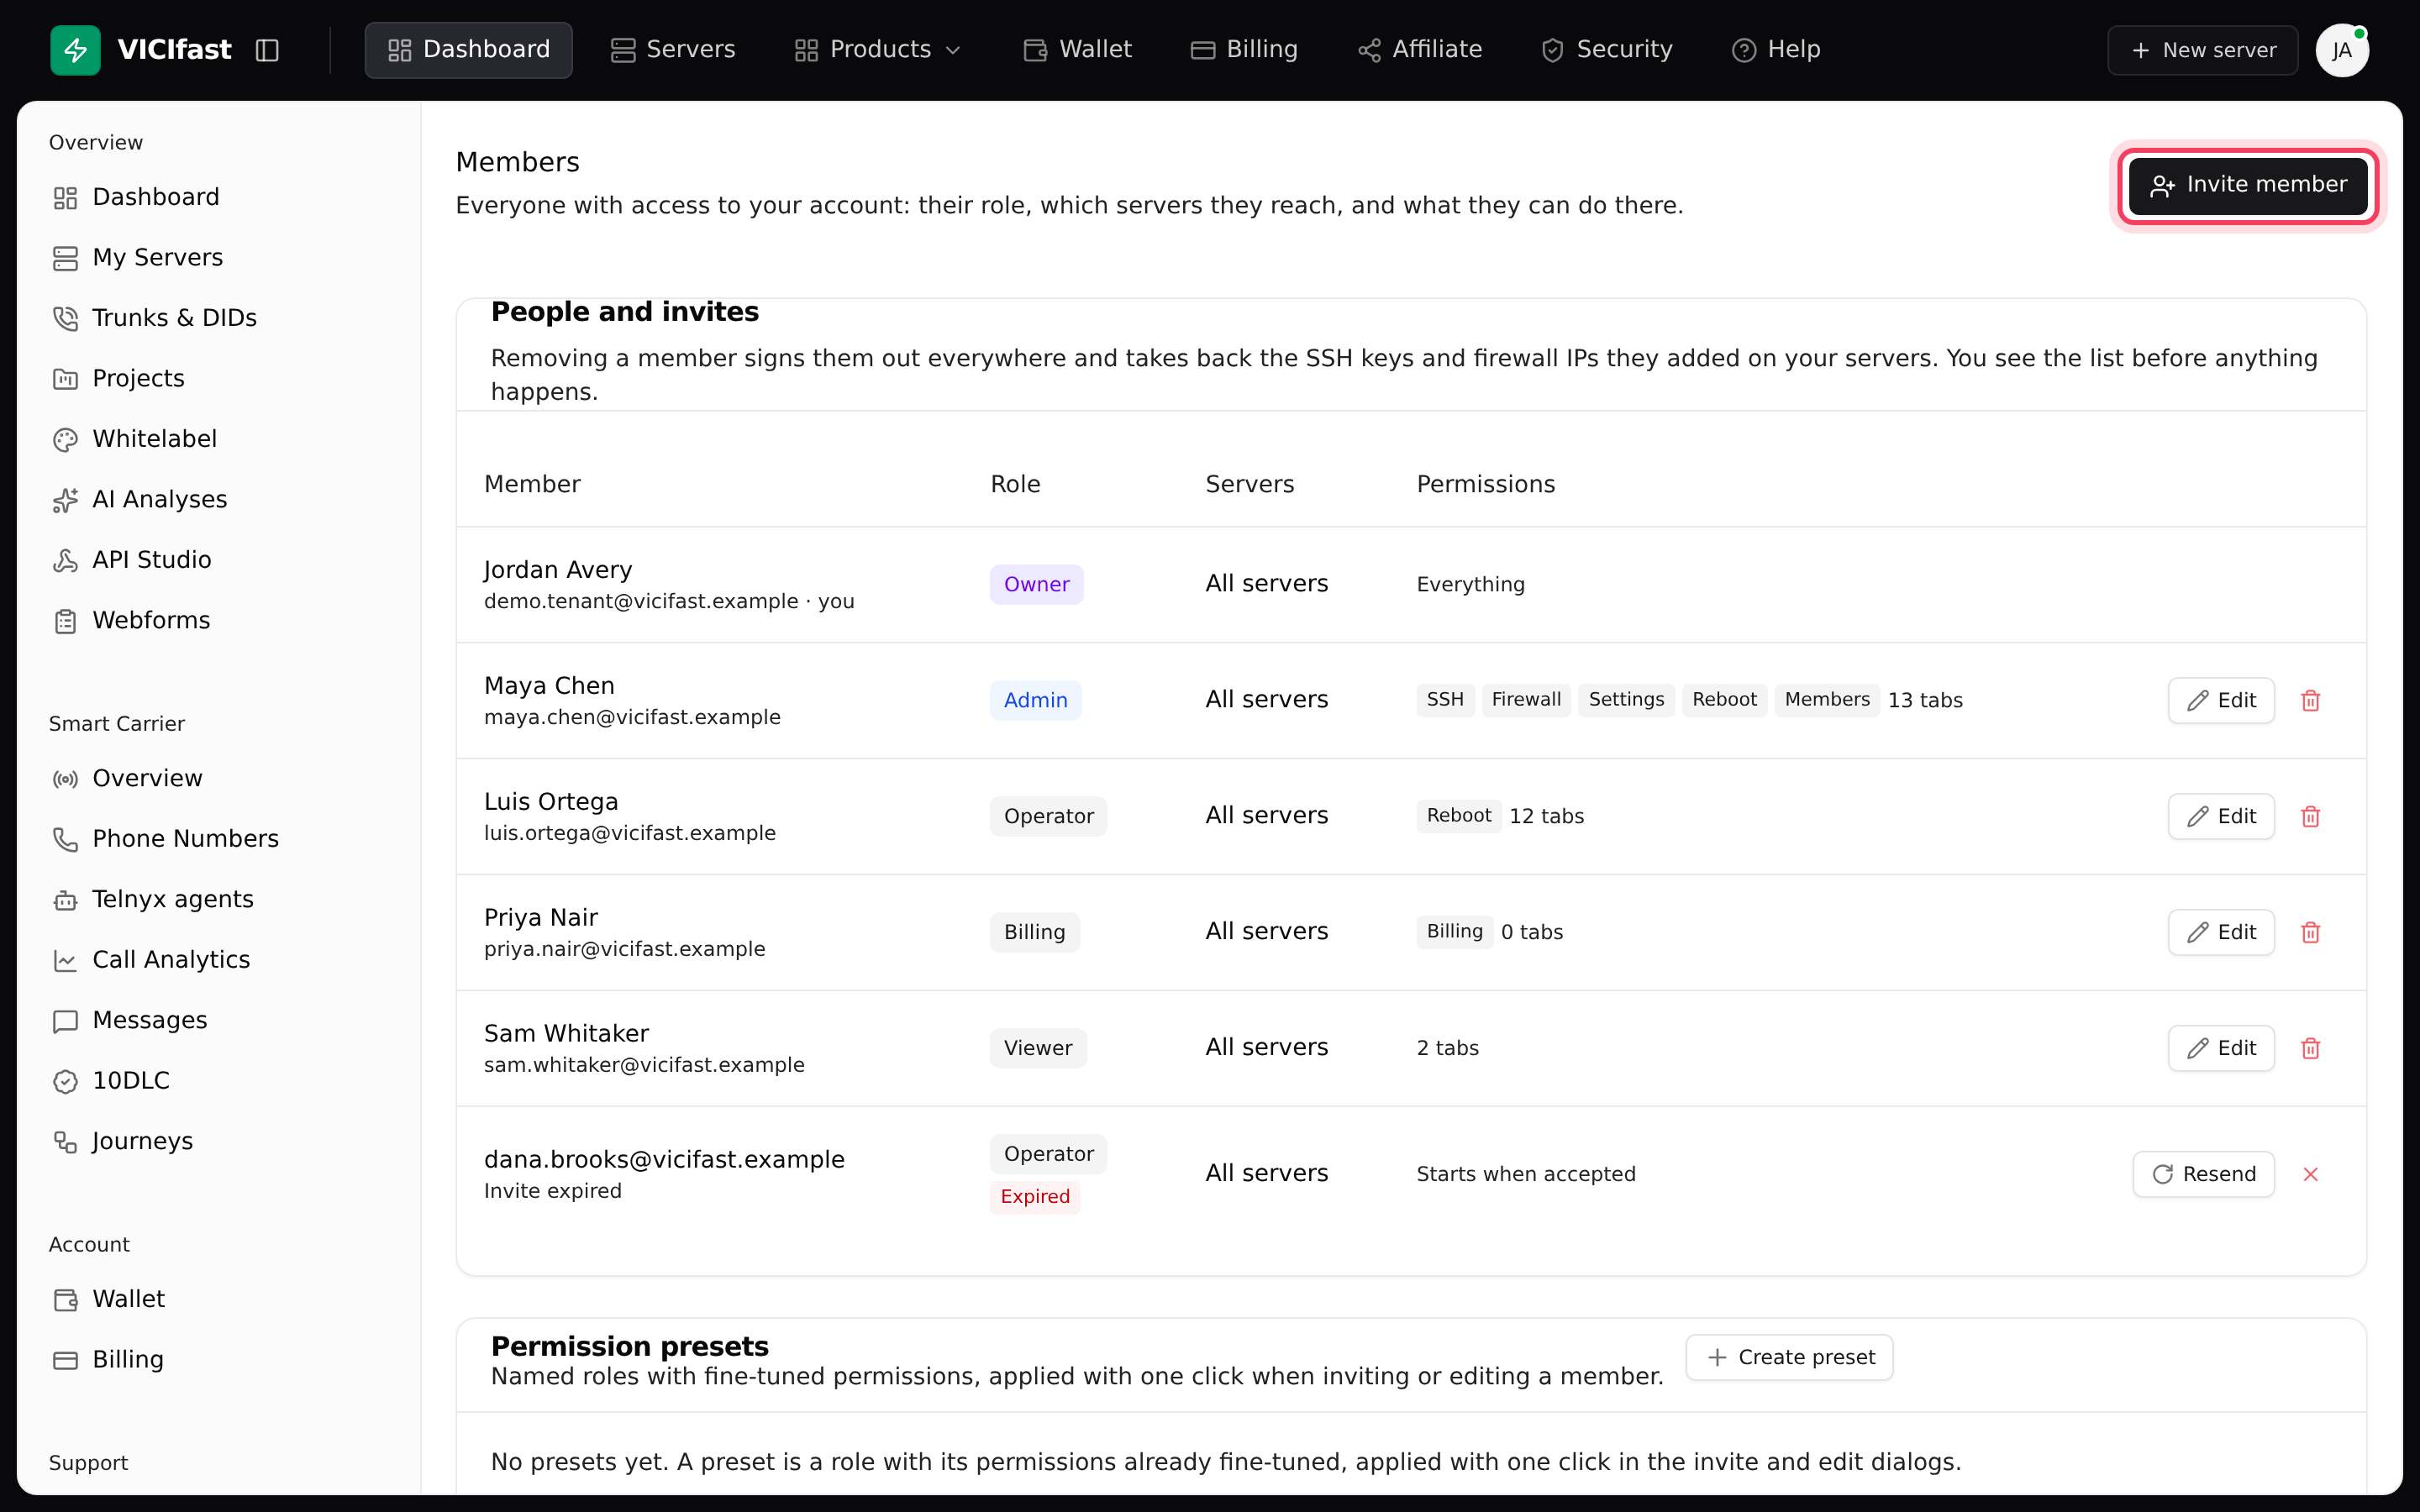The height and width of the screenshot is (1512, 2420).
Task: Click Maya Chen's Members permission tag
Action: (x=1827, y=699)
